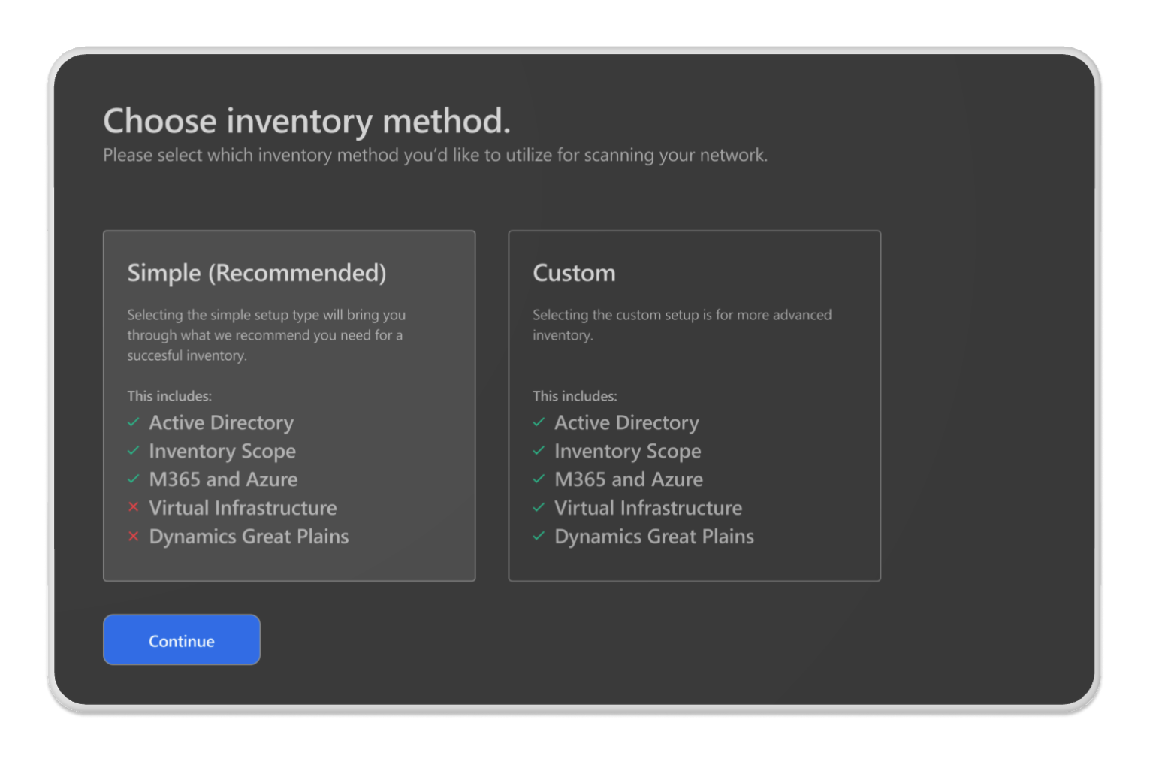The height and width of the screenshot is (765, 1159).
Task: Click the blue Continue button
Action: [x=182, y=640]
